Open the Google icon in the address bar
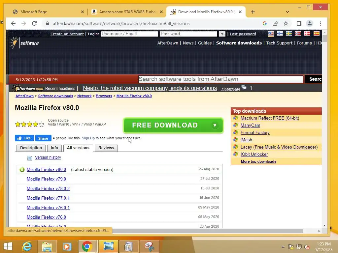338x253 pixels. tap(265, 23)
